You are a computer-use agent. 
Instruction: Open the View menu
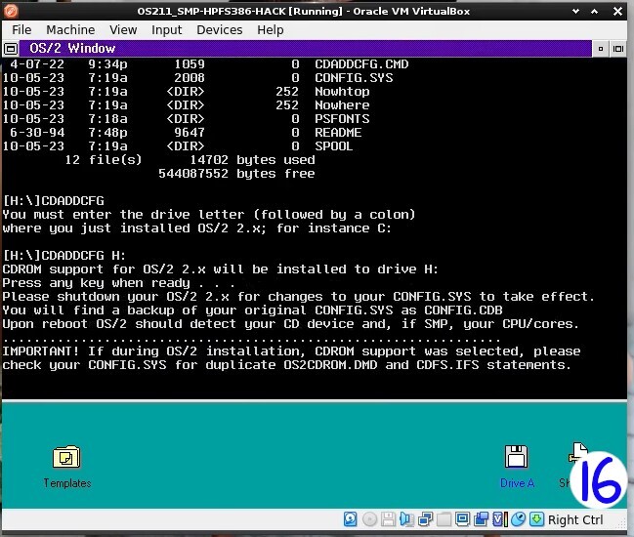click(x=123, y=30)
